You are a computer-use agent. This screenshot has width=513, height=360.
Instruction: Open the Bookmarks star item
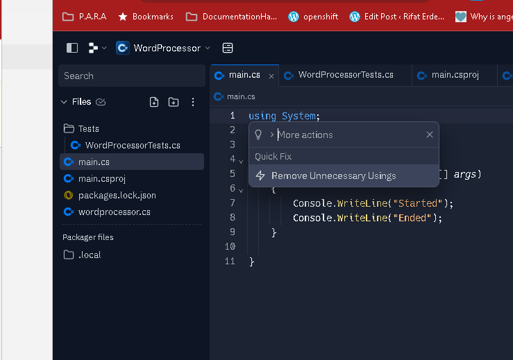point(146,17)
